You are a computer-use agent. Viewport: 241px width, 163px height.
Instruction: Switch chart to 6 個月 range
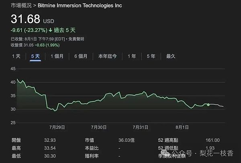coord(81,56)
